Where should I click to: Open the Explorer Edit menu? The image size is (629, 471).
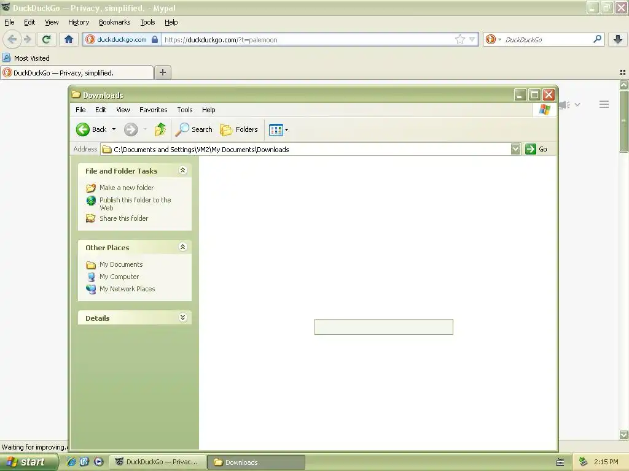101,110
